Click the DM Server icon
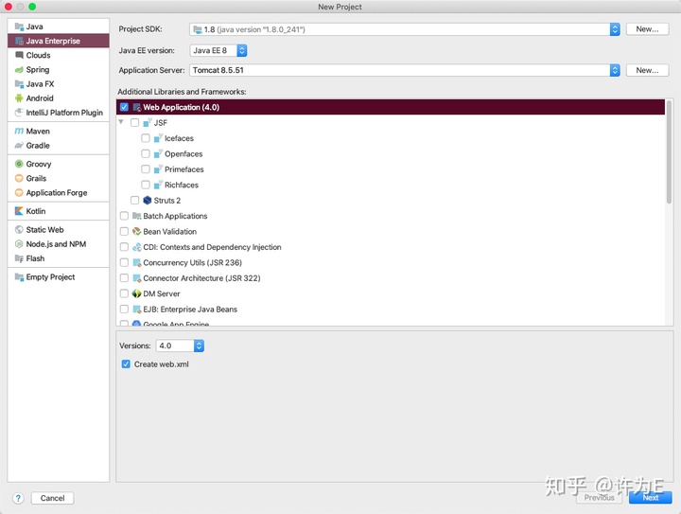The width and height of the screenshot is (681, 514). click(137, 293)
